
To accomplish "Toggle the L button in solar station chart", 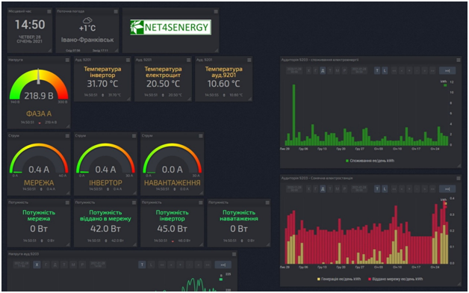I will pos(385,189).
